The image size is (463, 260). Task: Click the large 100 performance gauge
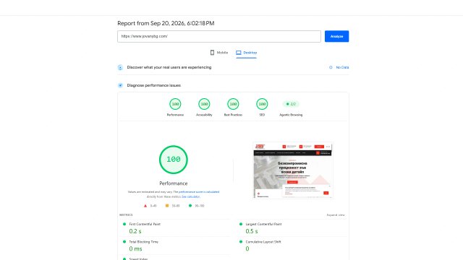coord(174,160)
